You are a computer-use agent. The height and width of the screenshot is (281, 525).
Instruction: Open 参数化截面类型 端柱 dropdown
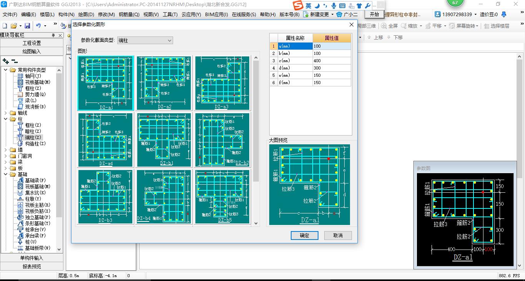coord(145,40)
